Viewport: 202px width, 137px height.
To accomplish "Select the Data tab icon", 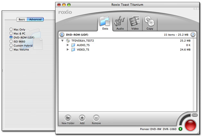I will pyautogui.click(x=105, y=21).
